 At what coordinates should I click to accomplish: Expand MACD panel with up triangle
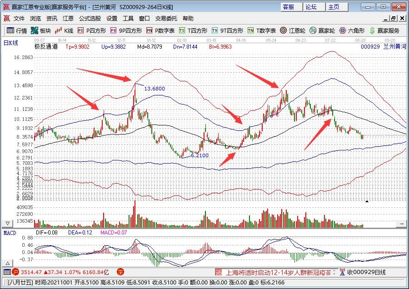[x=8, y=263]
